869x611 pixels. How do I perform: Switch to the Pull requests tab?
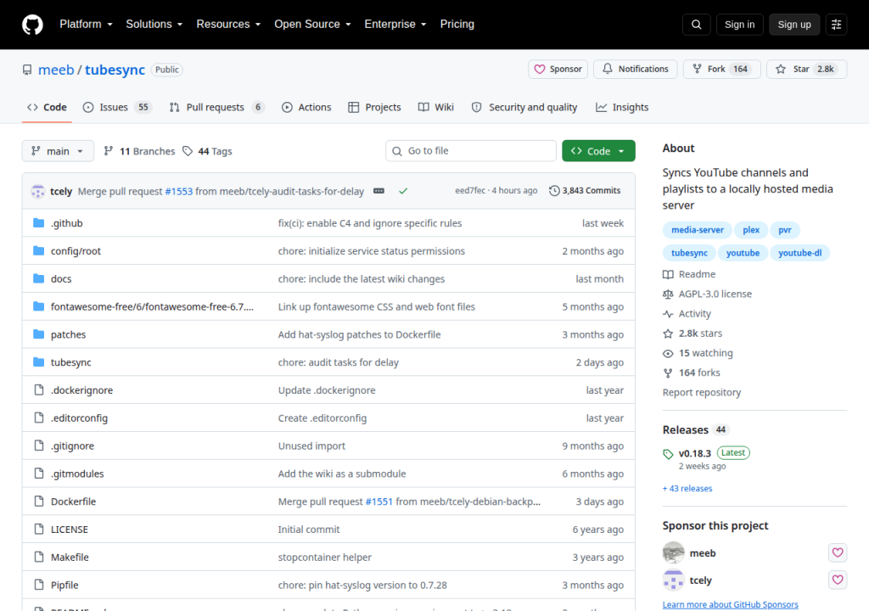(x=216, y=108)
